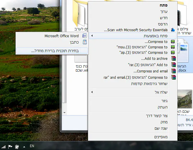Expand the 'פתח באמצעות' (Open with) submenu arrow
Image resolution: width=193 pixels, height=150 pixels.
pyautogui.click(x=92, y=36)
